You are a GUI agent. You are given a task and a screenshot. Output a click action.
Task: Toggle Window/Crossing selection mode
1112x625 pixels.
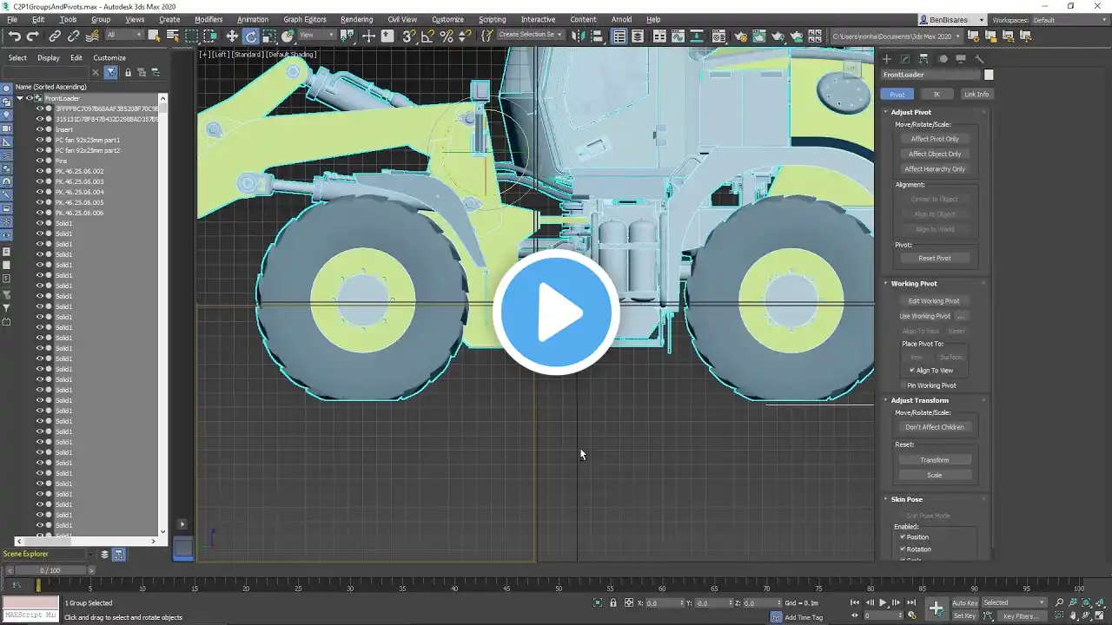coord(209,36)
